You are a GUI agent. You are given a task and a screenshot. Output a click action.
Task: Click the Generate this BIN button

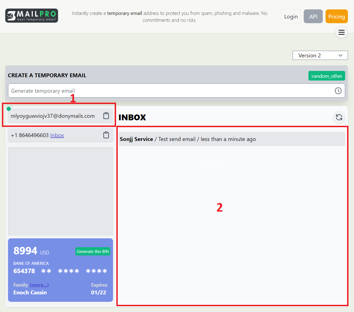pos(93,251)
